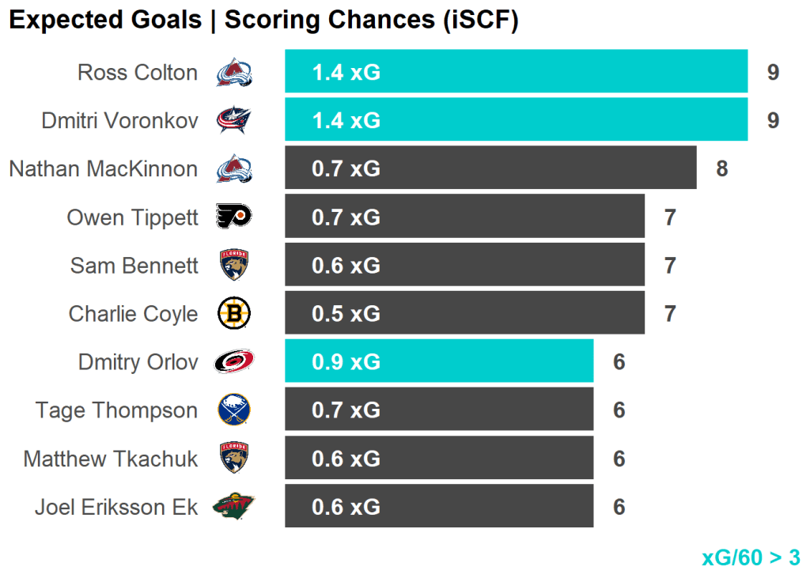Click Nathan MacKinnon's gray 0.7 xG bar
Screen dimensions: 810x578
490,168
